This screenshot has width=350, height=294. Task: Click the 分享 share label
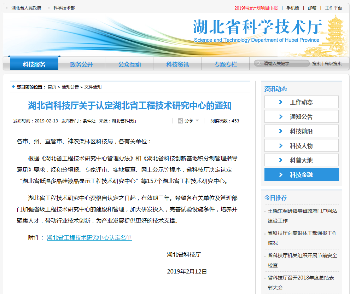point(189,121)
